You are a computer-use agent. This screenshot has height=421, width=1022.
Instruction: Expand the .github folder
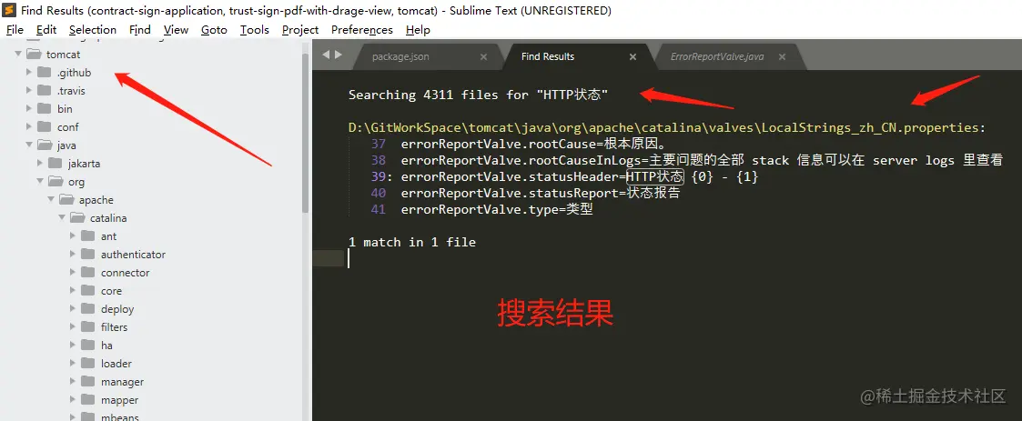pos(29,72)
